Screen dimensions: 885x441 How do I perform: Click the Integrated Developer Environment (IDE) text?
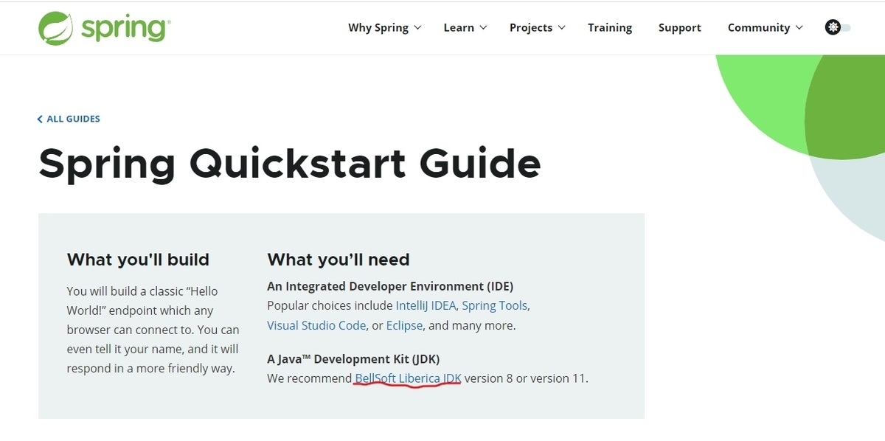click(390, 286)
